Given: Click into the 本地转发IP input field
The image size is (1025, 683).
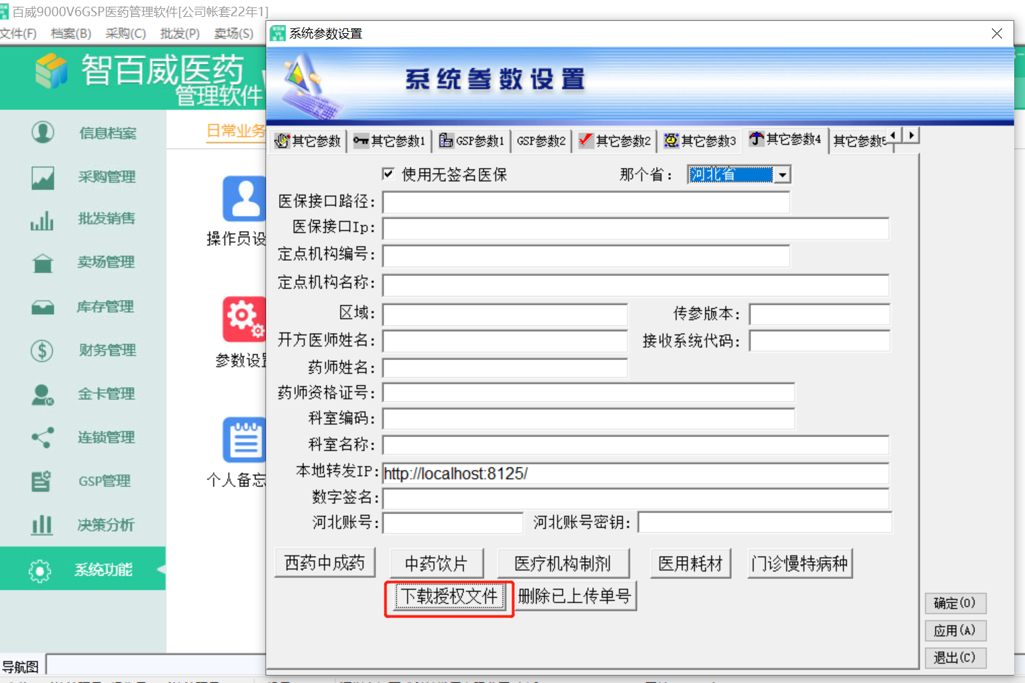Looking at the screenshot, I should coord(635,474).
